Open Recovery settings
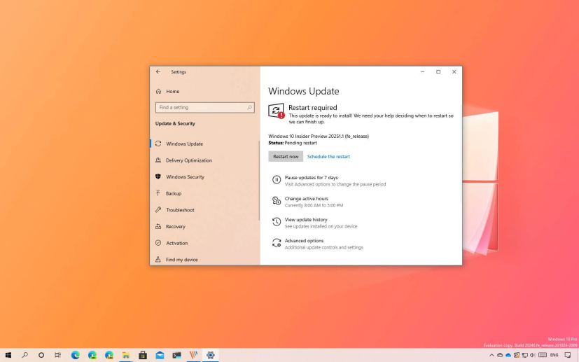Screen dimensions: 579x362 (176, 226)
